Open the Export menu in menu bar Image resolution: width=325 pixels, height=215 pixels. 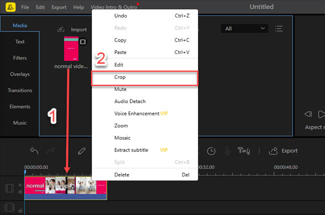click(x=59, y=7)
